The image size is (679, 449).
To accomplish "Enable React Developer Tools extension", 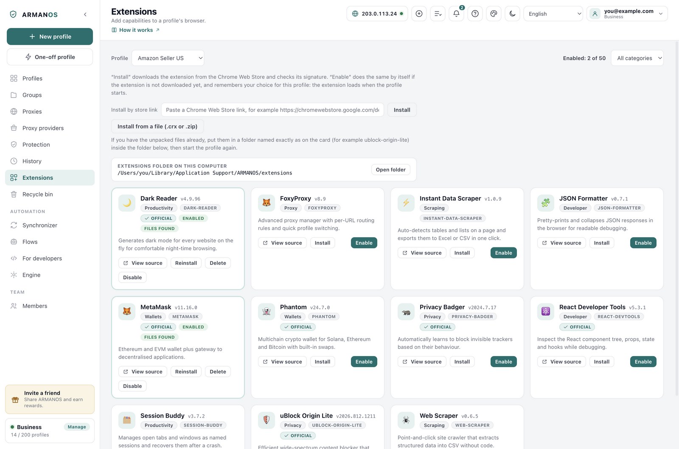I will click(x=643, y=362).
